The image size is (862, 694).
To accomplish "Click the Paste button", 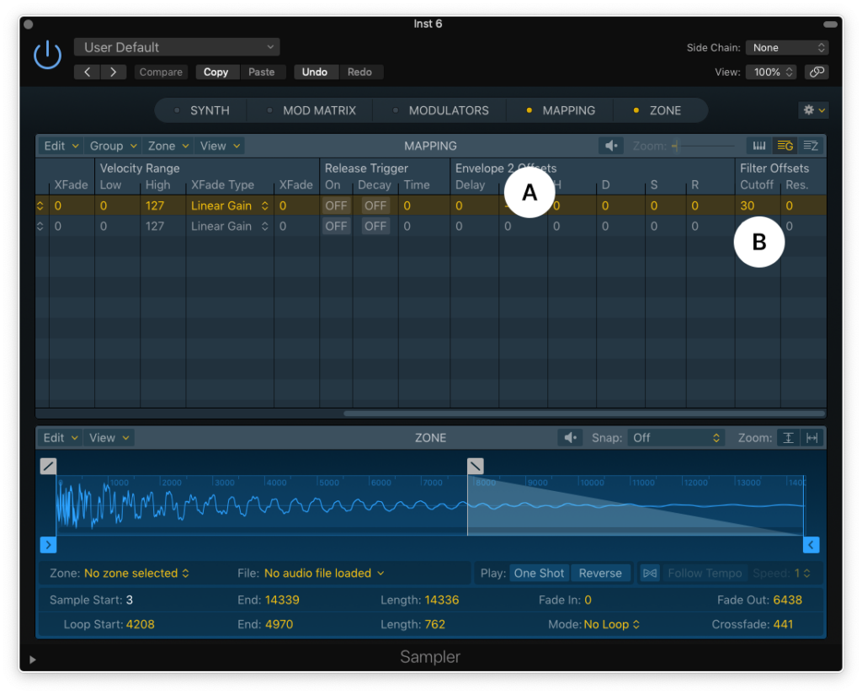I will [262, 72].
